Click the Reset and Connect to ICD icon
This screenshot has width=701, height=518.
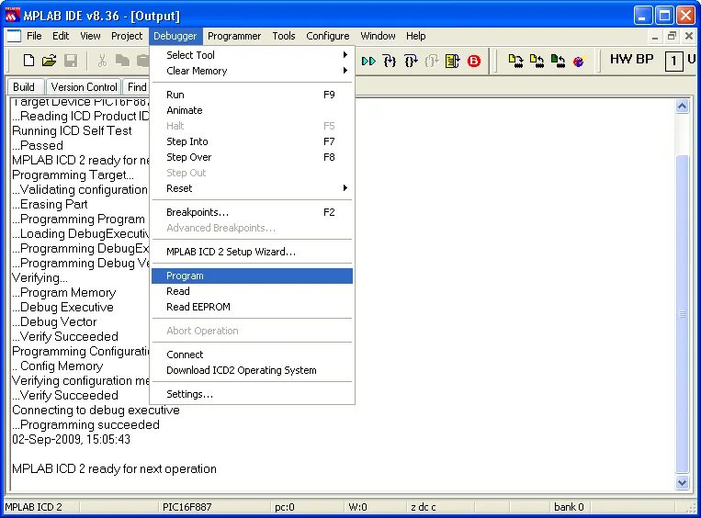[x=579, y=62]
